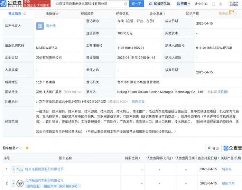Click 福田汽车 related product link
The image size is (242, 190).
228,183
